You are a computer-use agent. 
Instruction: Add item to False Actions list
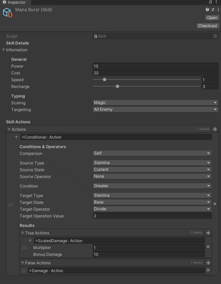coord(208,263)
